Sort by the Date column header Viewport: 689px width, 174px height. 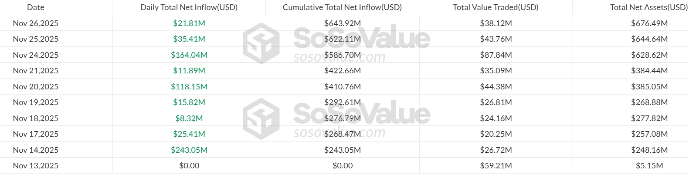tap(36, 7)
